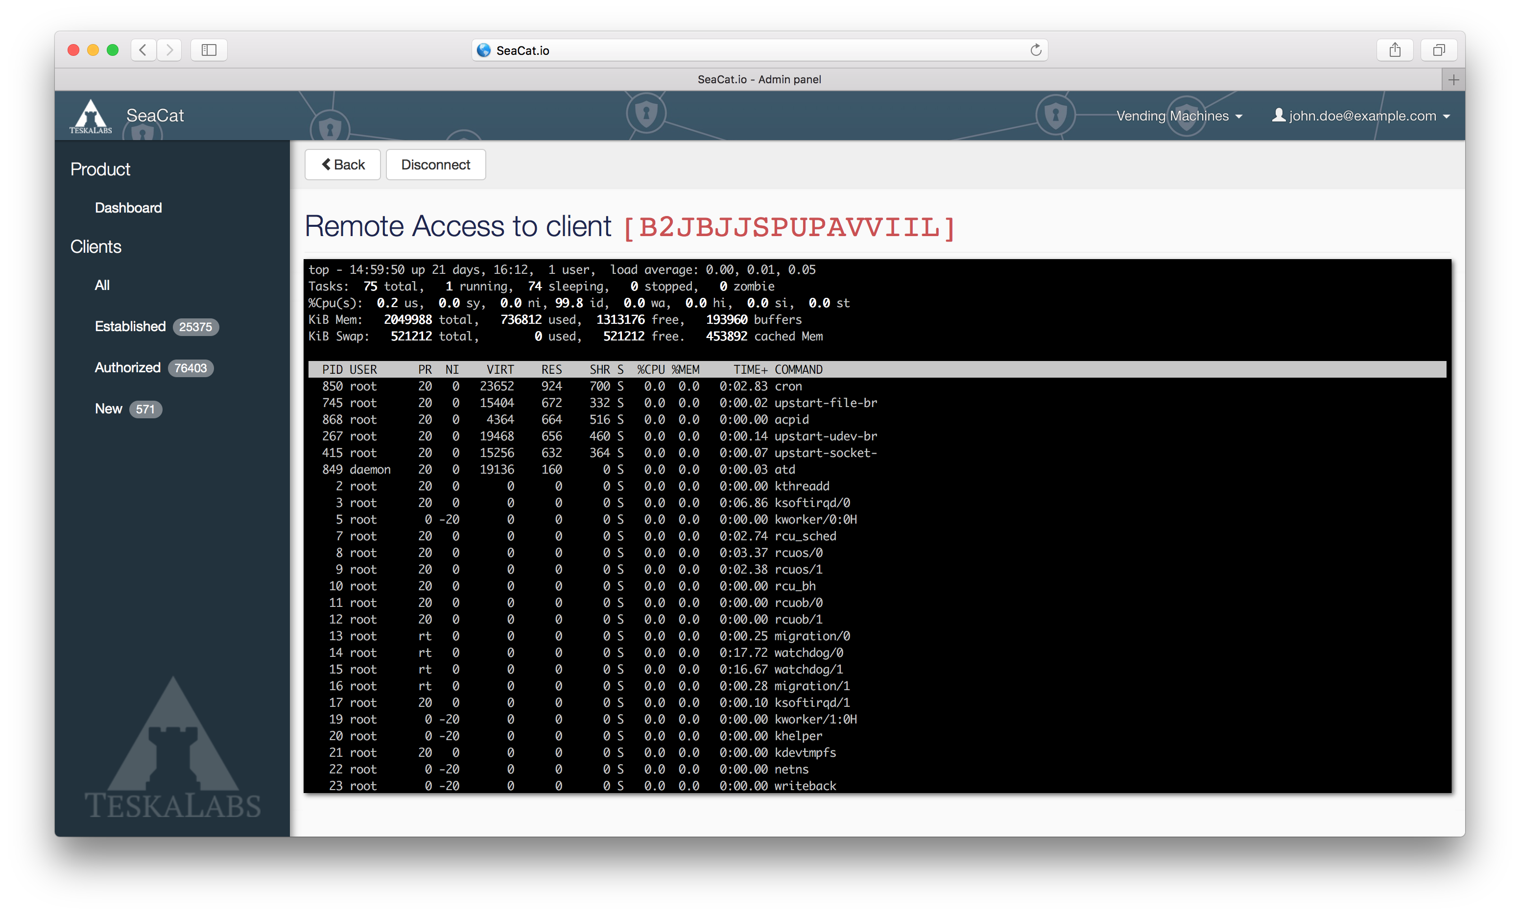This screenshot has width=1520, height=915.
Task: Click the ksoftirqd/0 process row
Action: [x=877, y=503]
